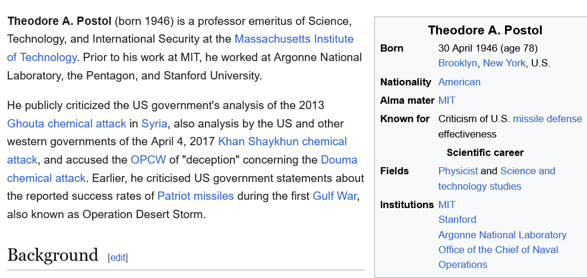
Task: Follow the Physicist field link
Action: [x=457, y=171]
